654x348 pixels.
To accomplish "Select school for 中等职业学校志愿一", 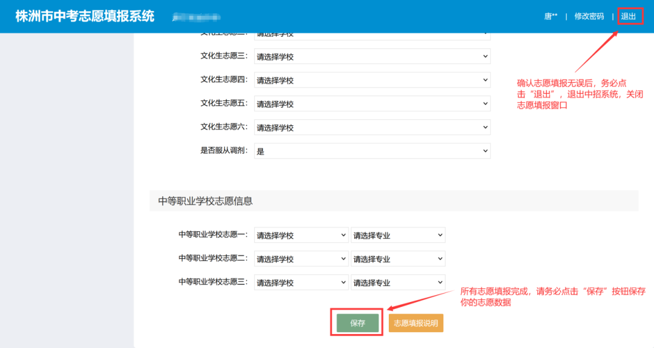I will 301,235.
